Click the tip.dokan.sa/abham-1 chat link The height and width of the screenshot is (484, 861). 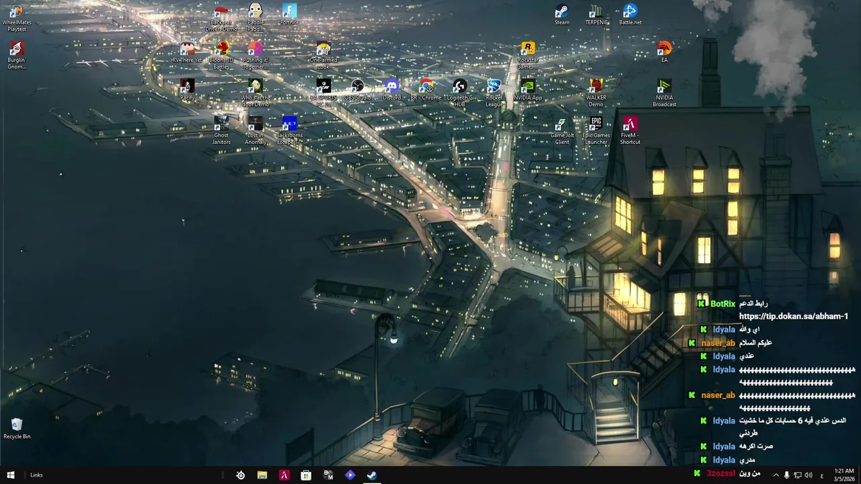pyautogui.click(x=793, y=316)
